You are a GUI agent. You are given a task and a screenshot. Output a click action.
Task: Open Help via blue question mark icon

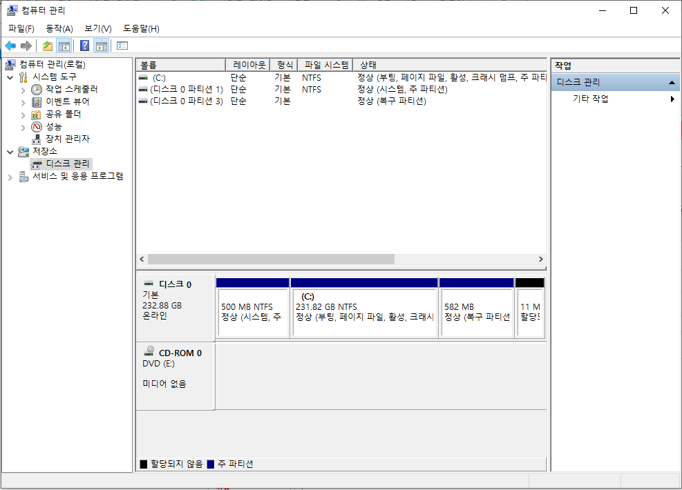85,46
